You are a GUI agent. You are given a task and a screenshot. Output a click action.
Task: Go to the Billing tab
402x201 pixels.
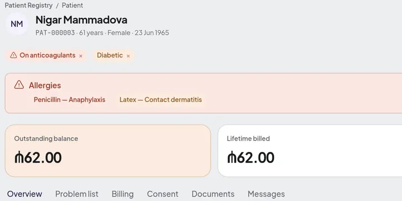(122, 194)
